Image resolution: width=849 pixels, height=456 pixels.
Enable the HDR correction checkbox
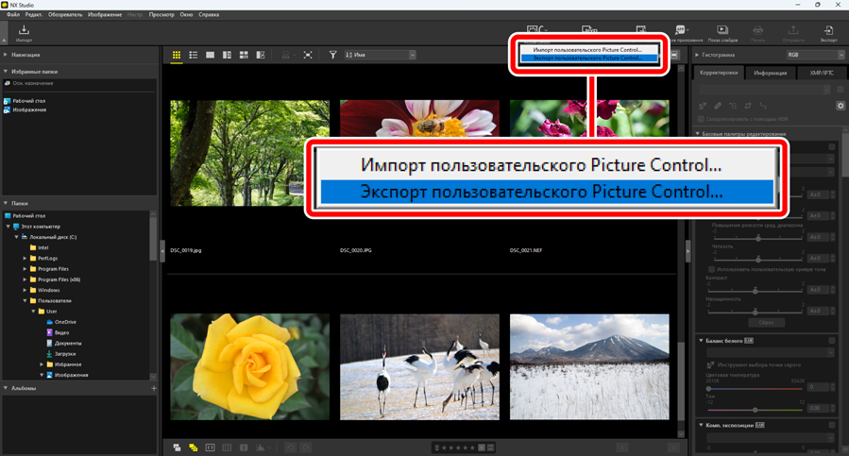tap(703, 119)
